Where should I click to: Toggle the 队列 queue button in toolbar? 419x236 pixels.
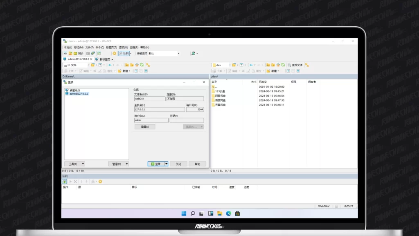[x=124, y=53]
